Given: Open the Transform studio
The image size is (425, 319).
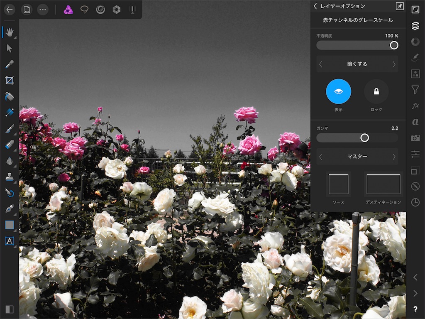Looking at the screenshot, I should [x=415, y=171].
